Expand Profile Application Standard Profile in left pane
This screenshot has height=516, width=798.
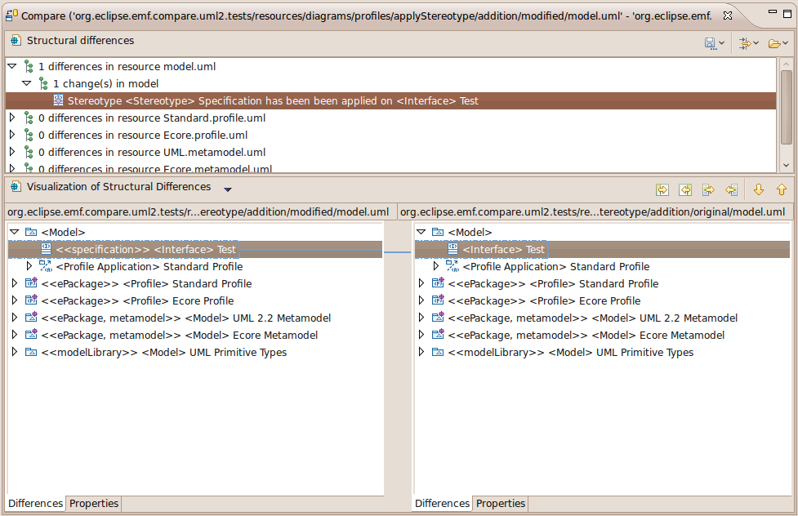coord(29,266)
